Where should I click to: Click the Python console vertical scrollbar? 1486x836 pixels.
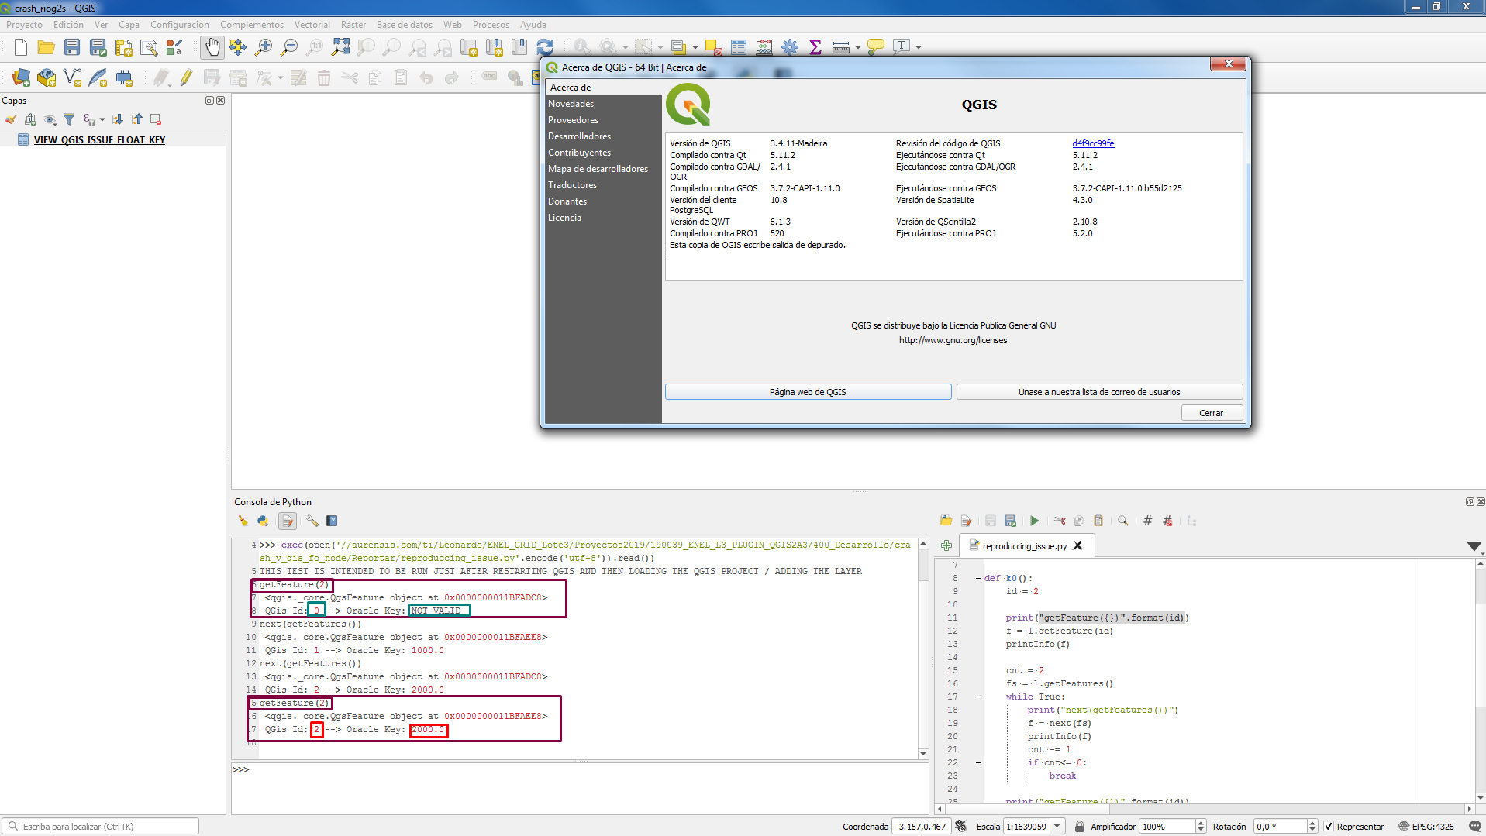(x=923, y=649)
